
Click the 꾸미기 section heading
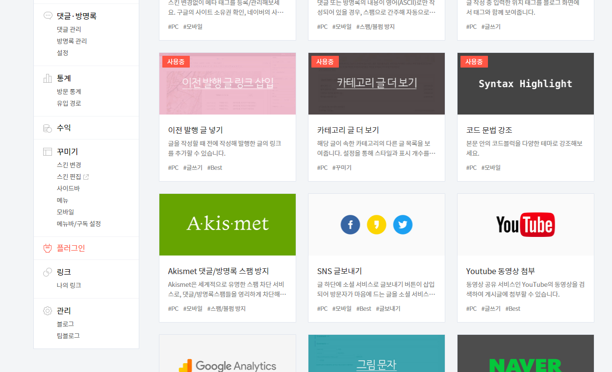67,152
